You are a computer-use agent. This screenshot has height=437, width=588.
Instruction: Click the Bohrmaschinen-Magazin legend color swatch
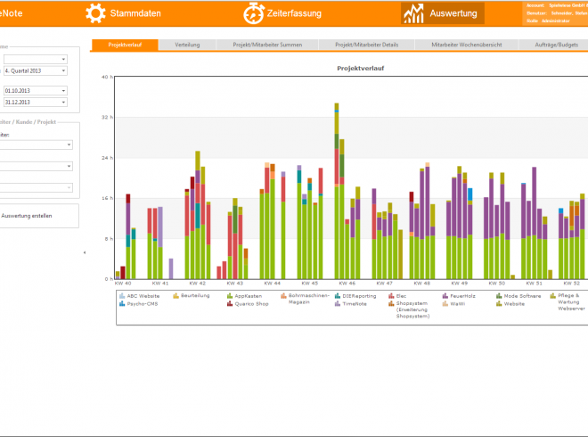pyautogui.click(x=285, y=295)
